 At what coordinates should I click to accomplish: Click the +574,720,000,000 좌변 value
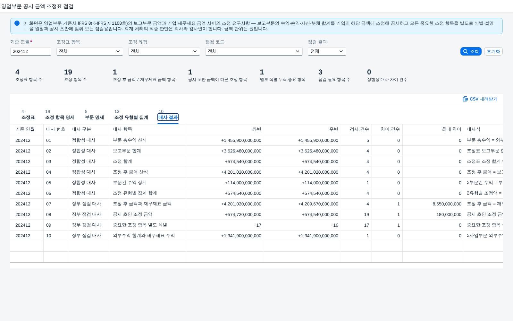click(x=243, y=214)
